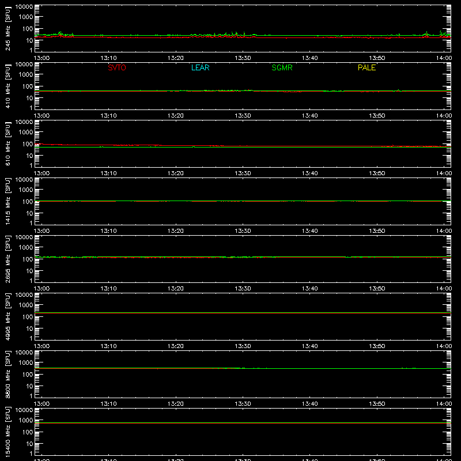Image resolution: width=461 pixels, height=461 pixels.
Task: Select the 610 MHz [SFU] axis title
Action: tap(7, 144)
